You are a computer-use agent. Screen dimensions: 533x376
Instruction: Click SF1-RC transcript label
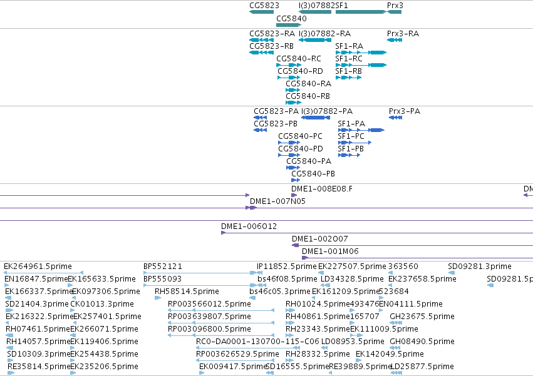349,59
